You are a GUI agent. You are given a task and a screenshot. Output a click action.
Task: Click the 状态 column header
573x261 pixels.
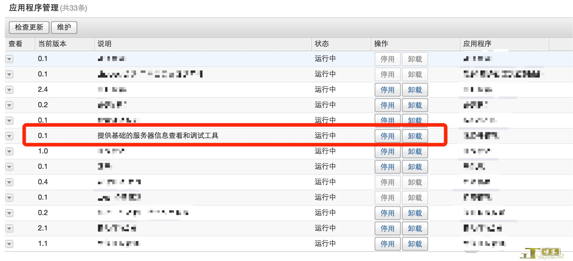coord(322,44)
